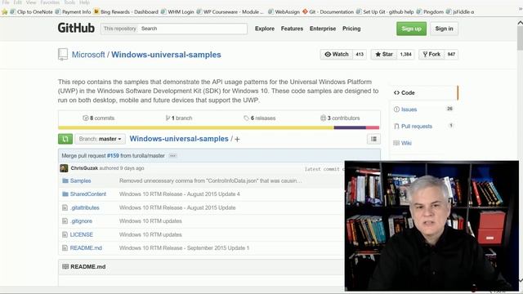Image resolution: width=523 pixels, height=294 pixels.
Task: Click the yellow language bar segment
Action: pyautogui.click(x=196, y=127)
